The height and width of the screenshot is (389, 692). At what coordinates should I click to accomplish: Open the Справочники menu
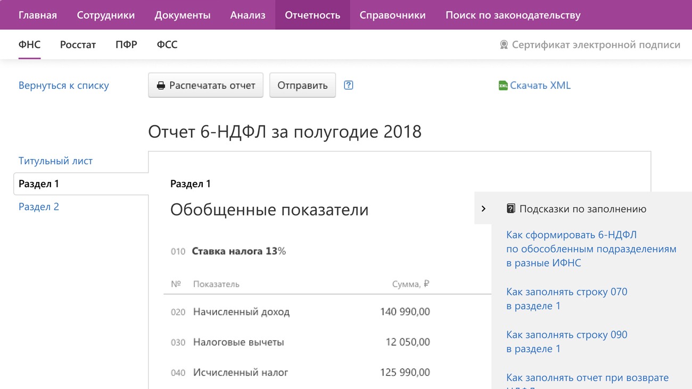tap(392, 15)
